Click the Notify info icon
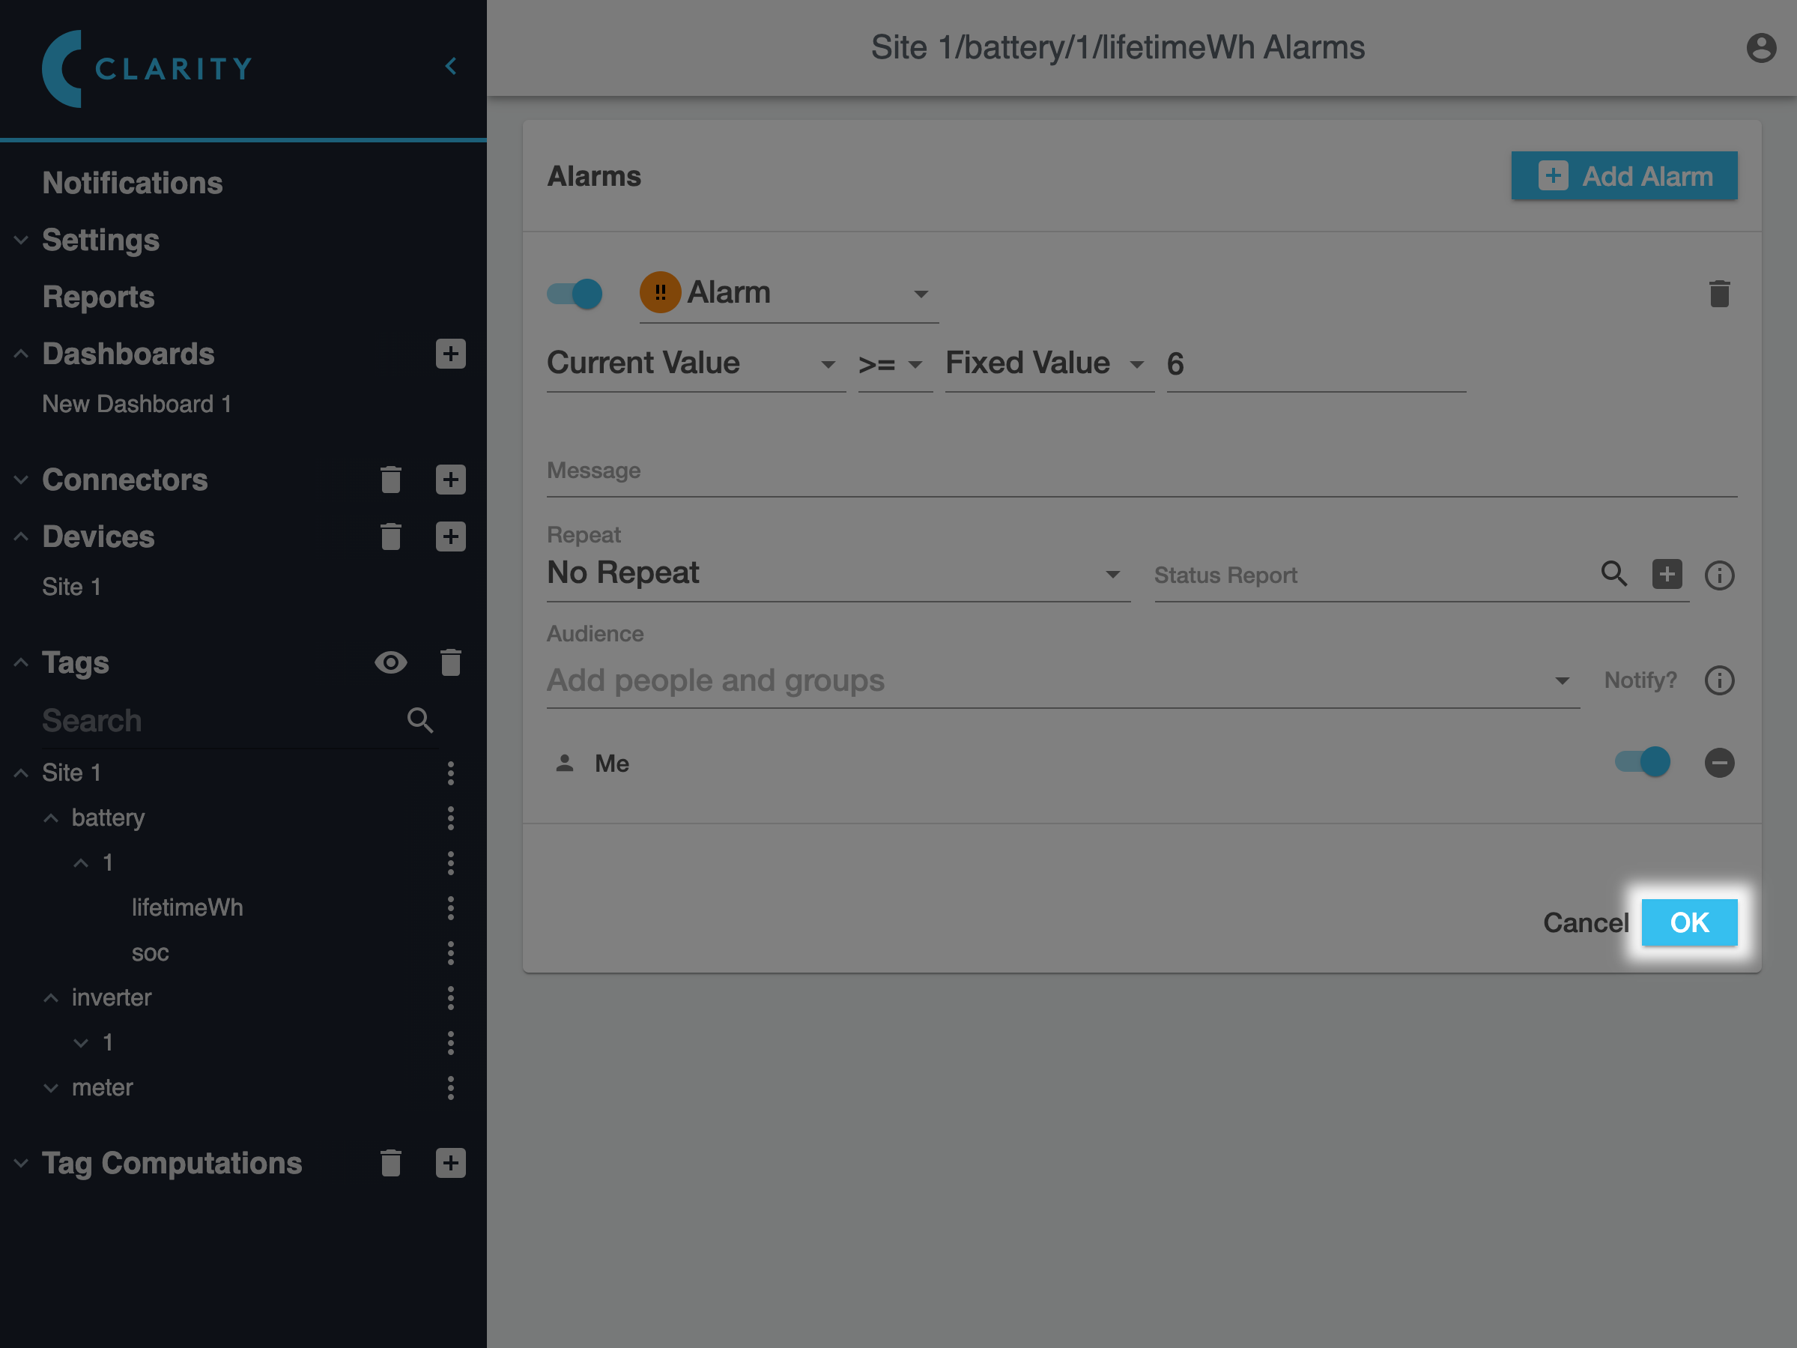1797x1348 pixels. 1718,680
